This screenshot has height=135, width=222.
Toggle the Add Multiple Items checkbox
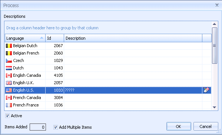click(x=56, y=127)
